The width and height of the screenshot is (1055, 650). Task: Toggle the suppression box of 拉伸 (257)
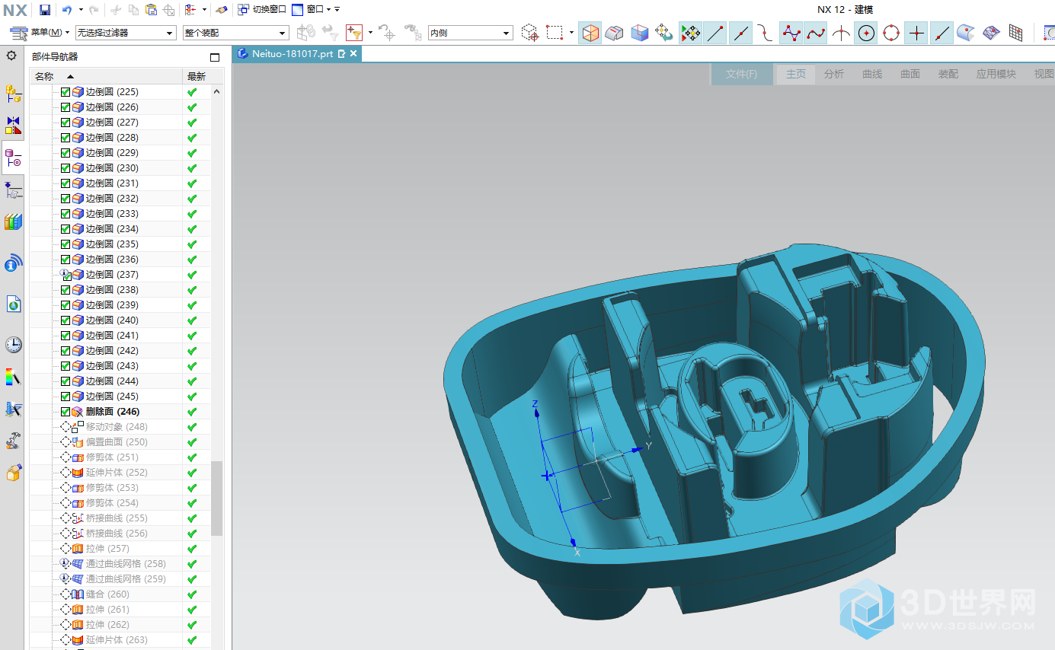(x=66, y=549)
